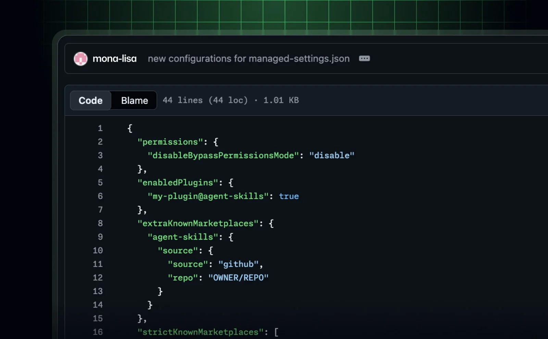This screenshot has height=339, width=548.
Task: Click the "extraKnownMarketplaces" key
Action: [x=198, y=223]
